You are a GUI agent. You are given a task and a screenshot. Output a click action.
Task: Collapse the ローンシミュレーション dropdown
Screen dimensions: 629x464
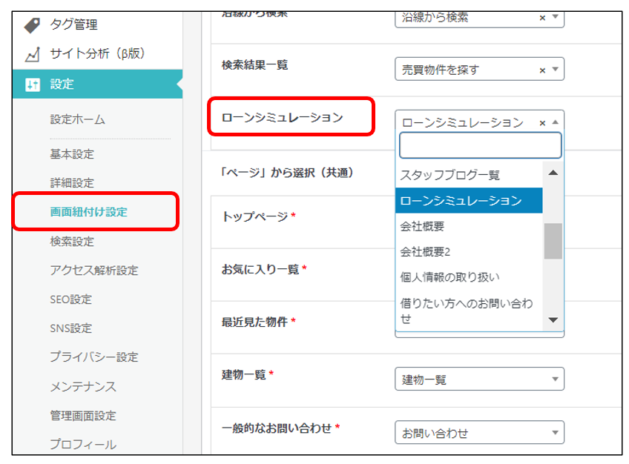click(x=556, y=123)
